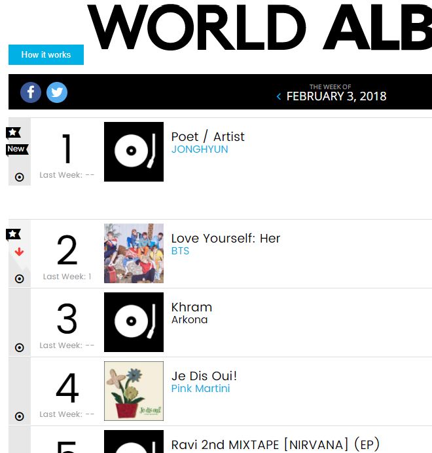Expand details circle for Poet / Artist row
Image resolution: width=432 pixels, height=453 pixels.
(x=20, y=177)
